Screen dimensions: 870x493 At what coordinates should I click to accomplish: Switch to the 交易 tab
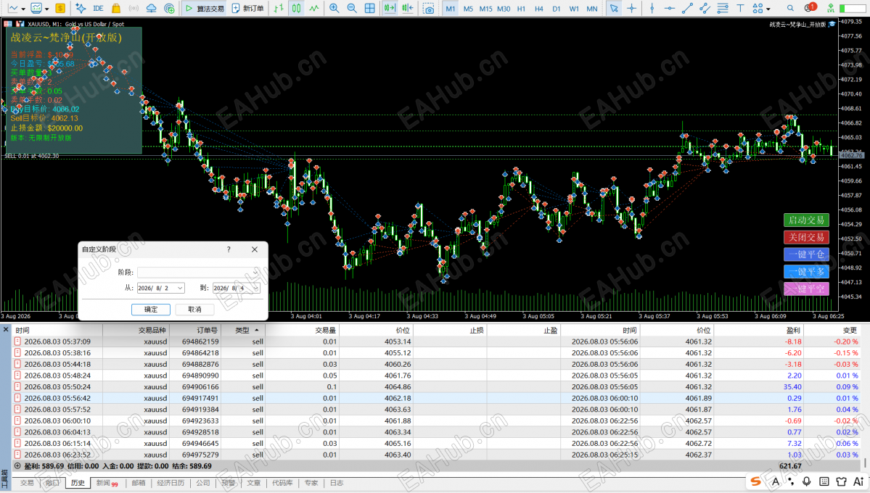click(x=27, y=483)
